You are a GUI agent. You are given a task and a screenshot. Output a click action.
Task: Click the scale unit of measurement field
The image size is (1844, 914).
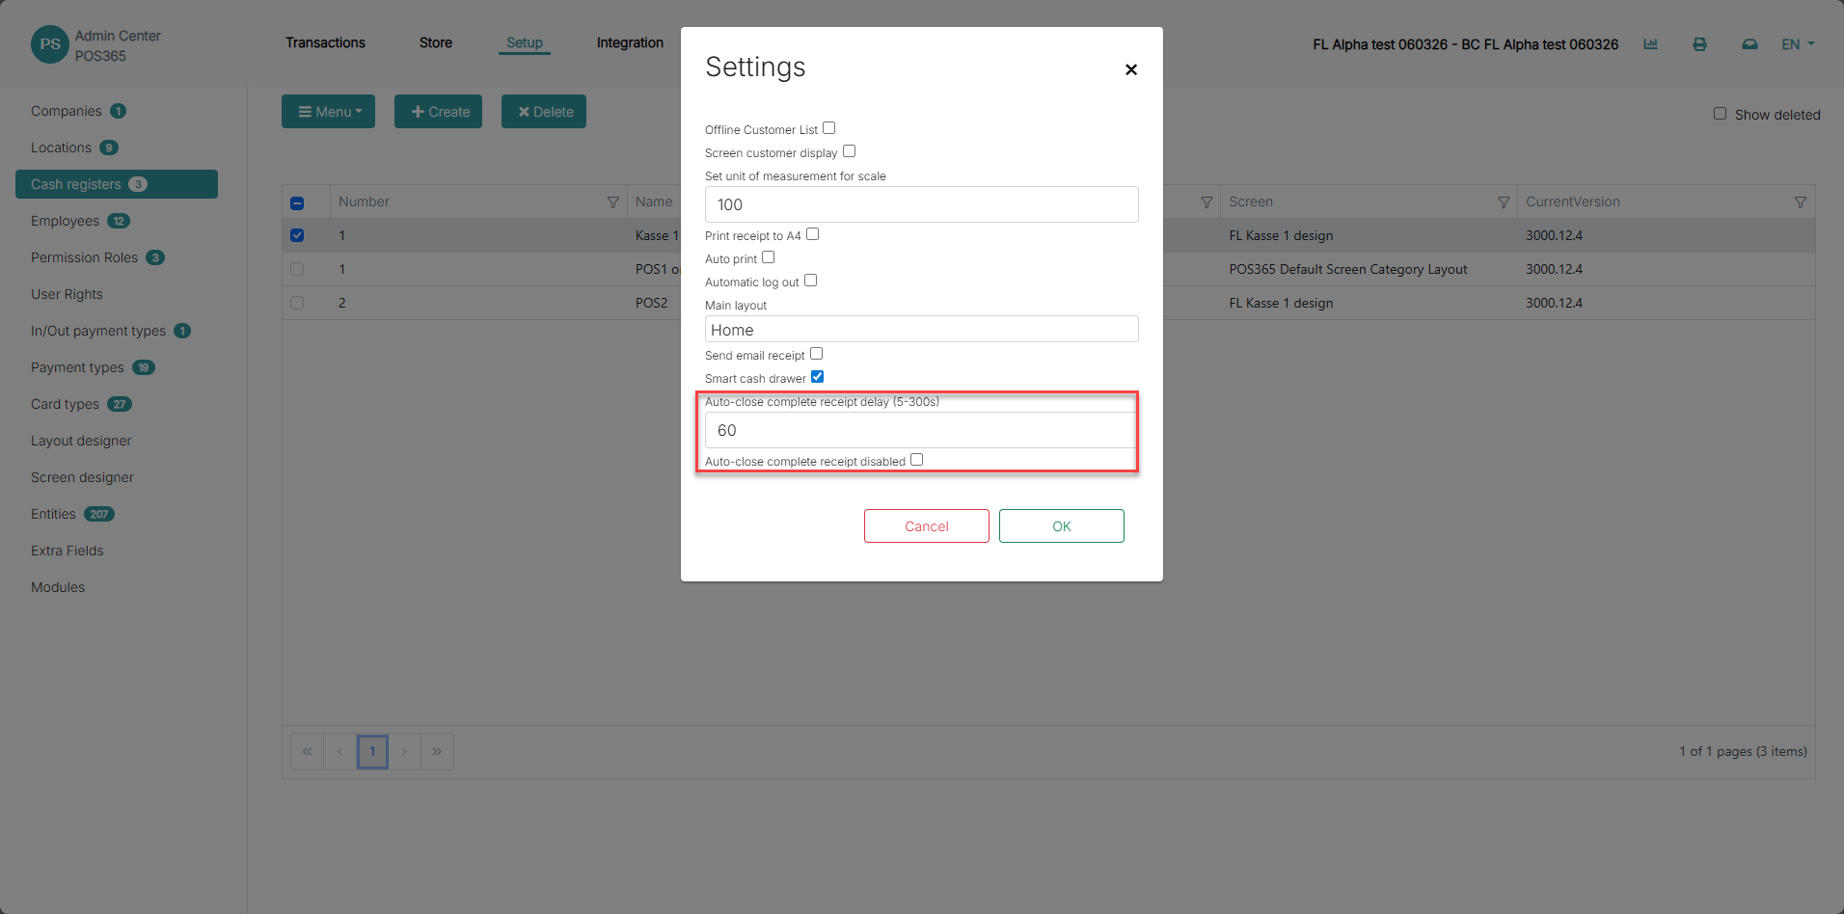[921, 204]
